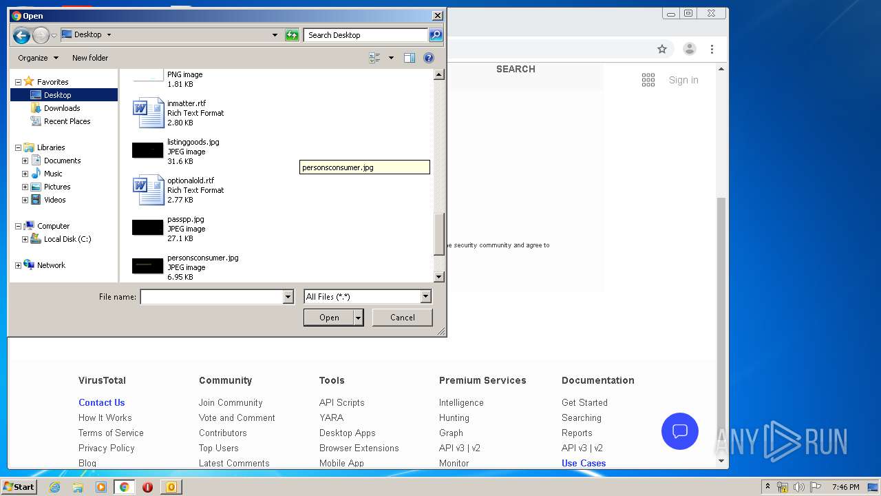Click the Search Desktop field
The width and height of the screenshot is (881, 496).
click(x=365, y=35)
